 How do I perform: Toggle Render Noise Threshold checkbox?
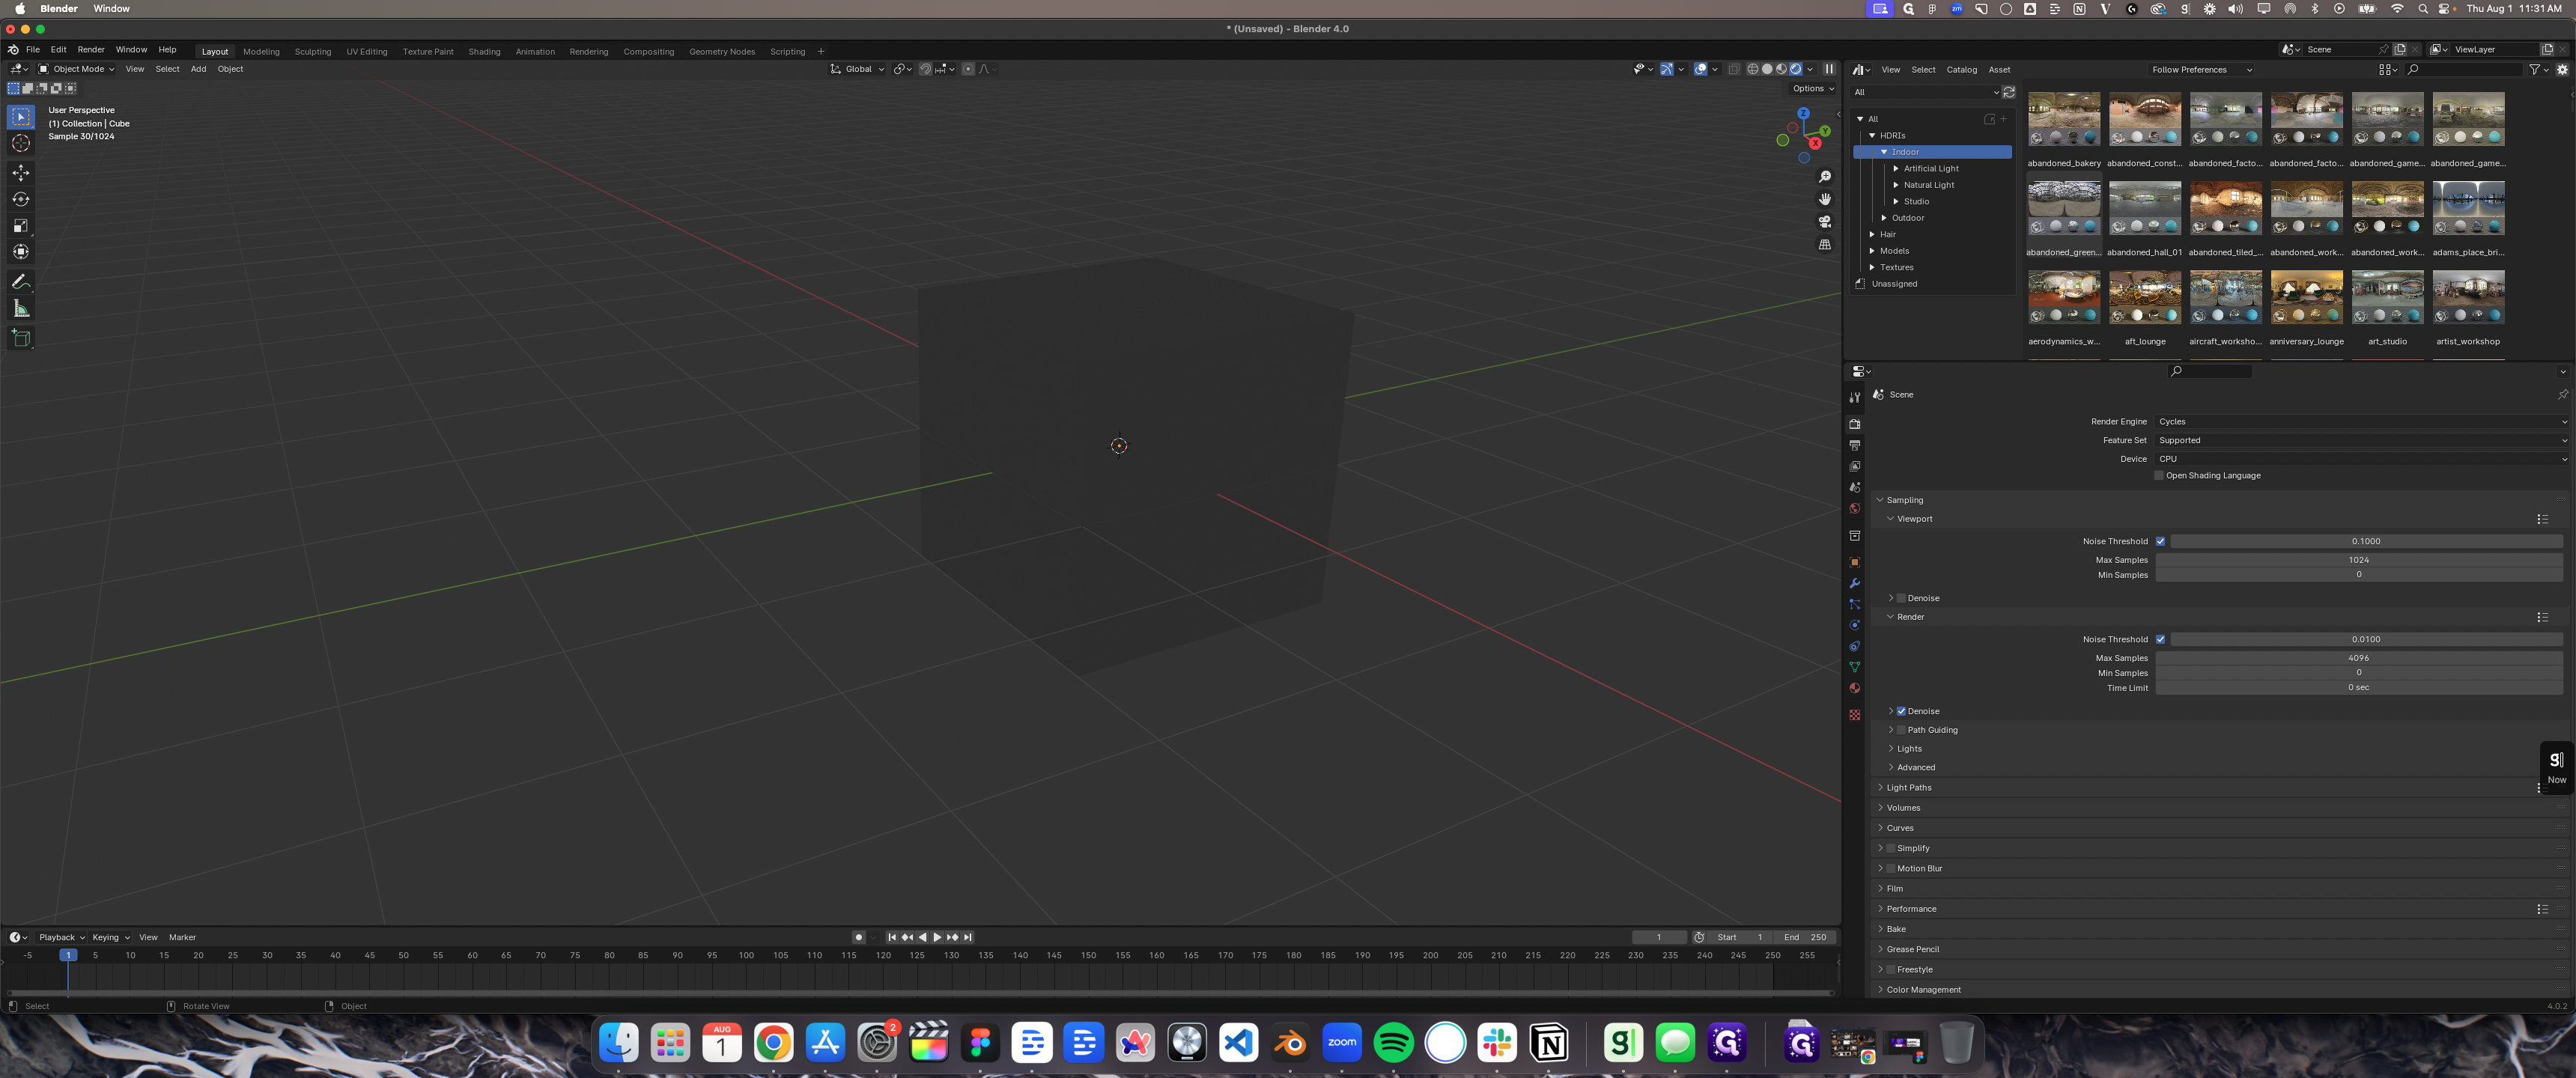click(2161, 639)
